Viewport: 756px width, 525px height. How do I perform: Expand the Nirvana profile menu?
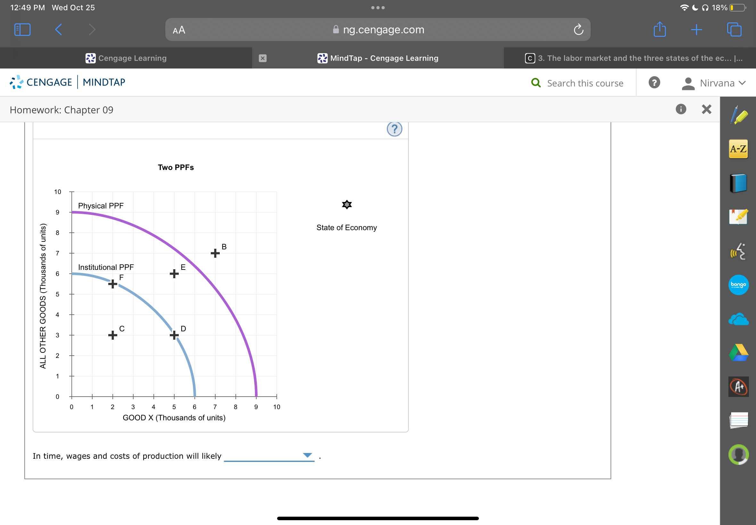click(715, 83)
